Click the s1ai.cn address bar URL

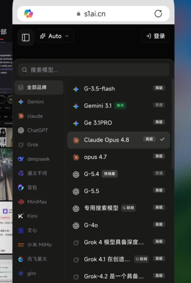click(95, 14)
